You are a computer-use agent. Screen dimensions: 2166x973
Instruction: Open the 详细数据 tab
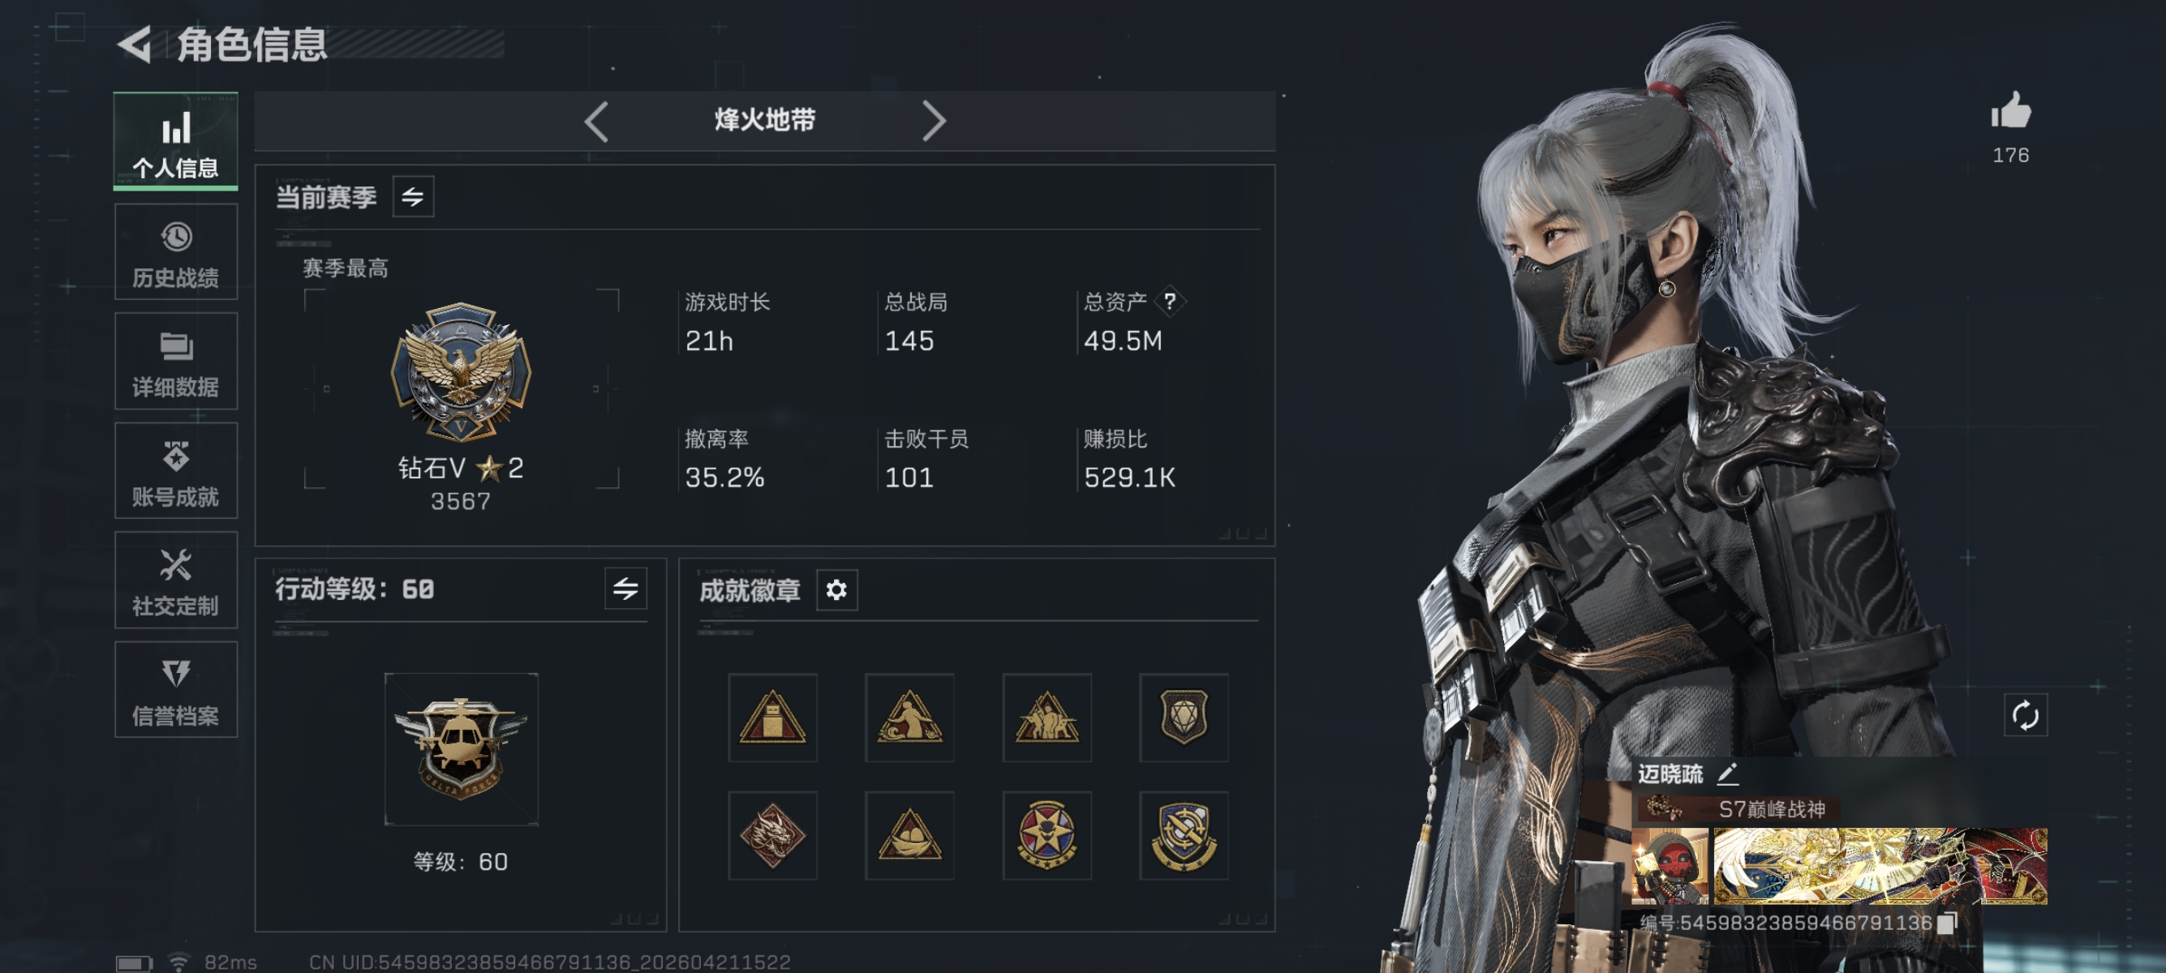[176, 362]
